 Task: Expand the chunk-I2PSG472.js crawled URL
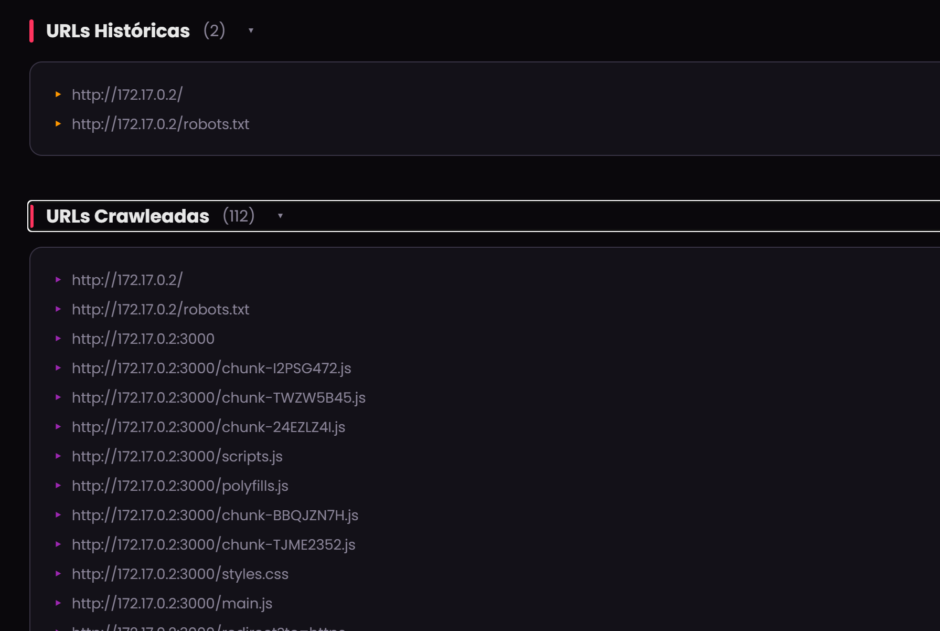[59, 368]
